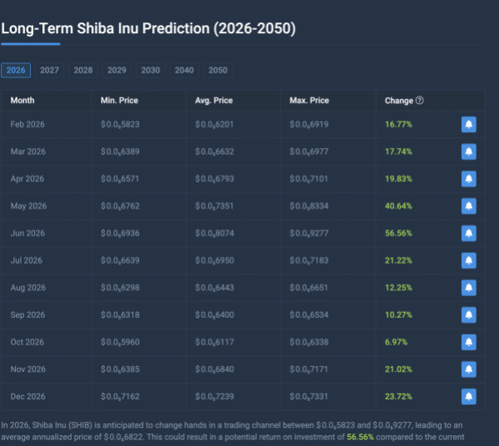The height and width of the screenshot is (446, 499).
Task: Enable alert bell for May 2026
Action: (468, 206)
